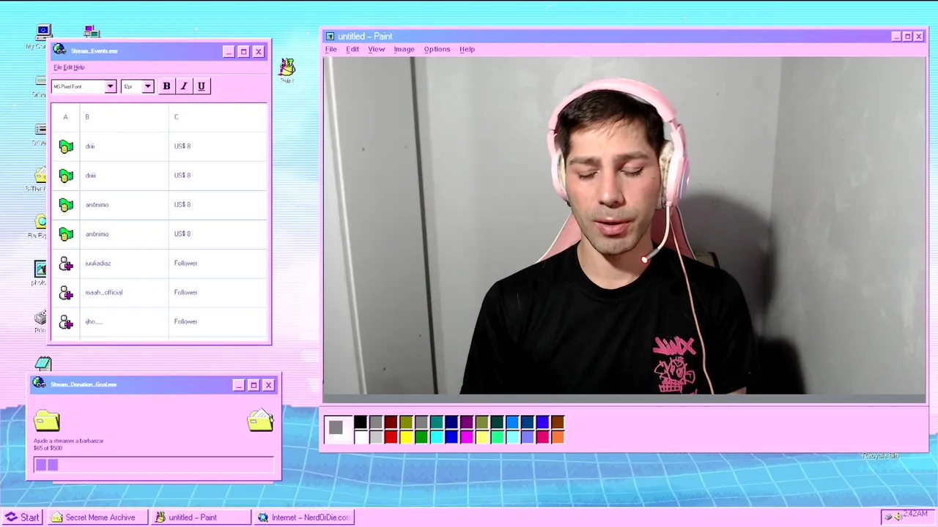
Task: Pick the white swatch in the Paint palette
Action: [361, 437]
